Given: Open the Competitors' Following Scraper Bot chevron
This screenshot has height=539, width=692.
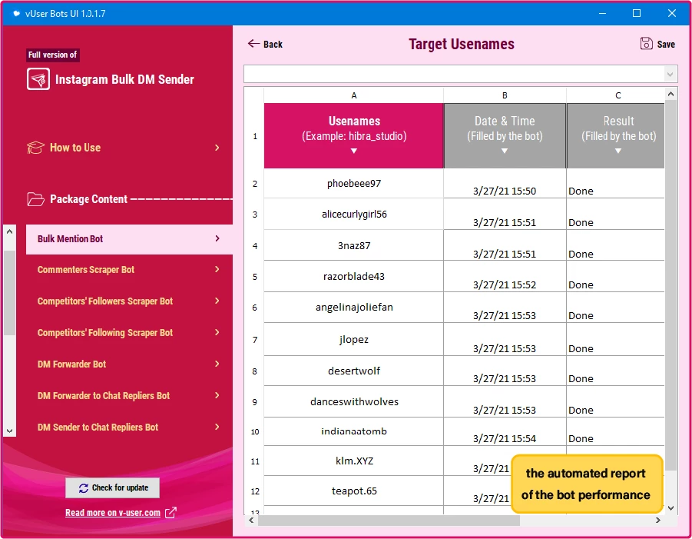Looking at the screenshot, I should 217,332.
